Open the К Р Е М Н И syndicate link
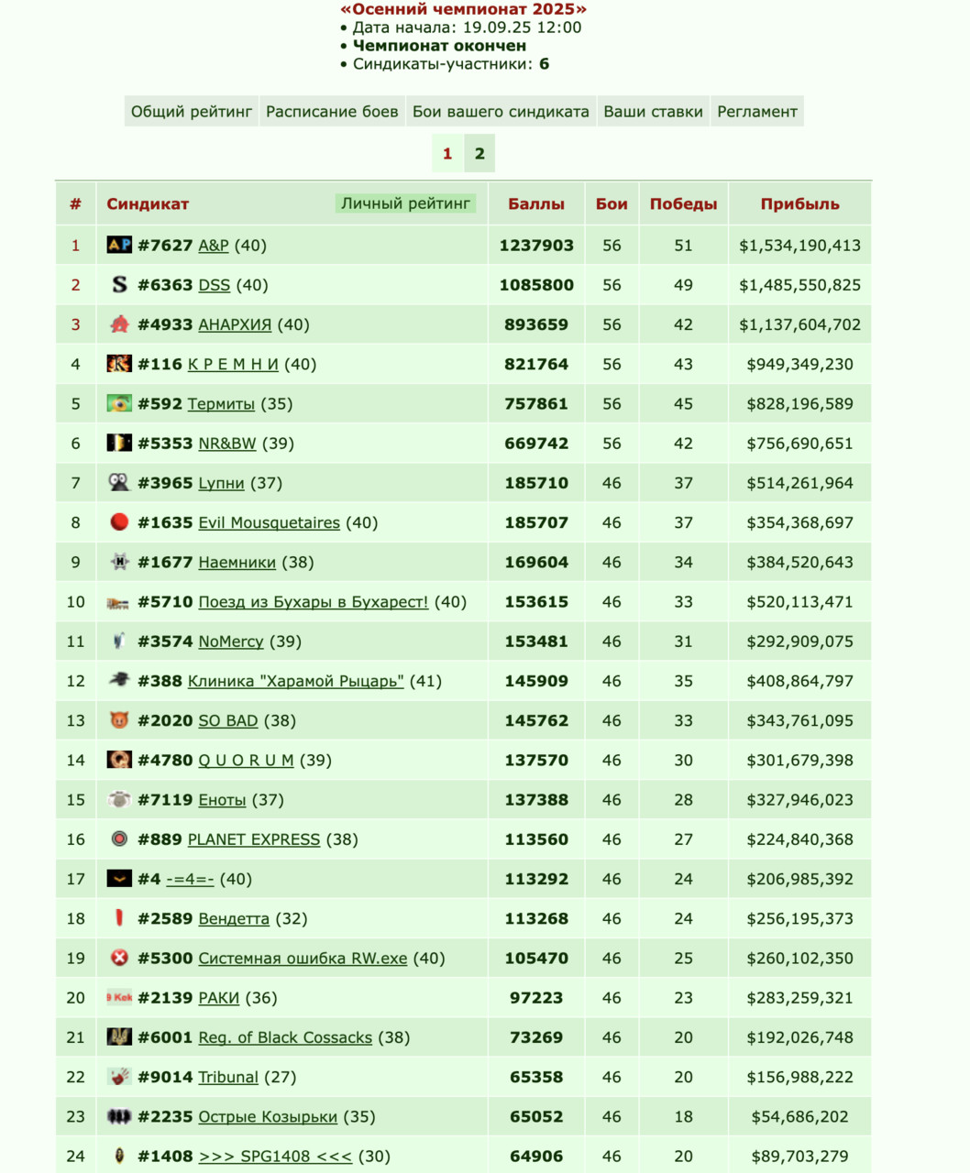970x1173 pixels. (233, 364)
